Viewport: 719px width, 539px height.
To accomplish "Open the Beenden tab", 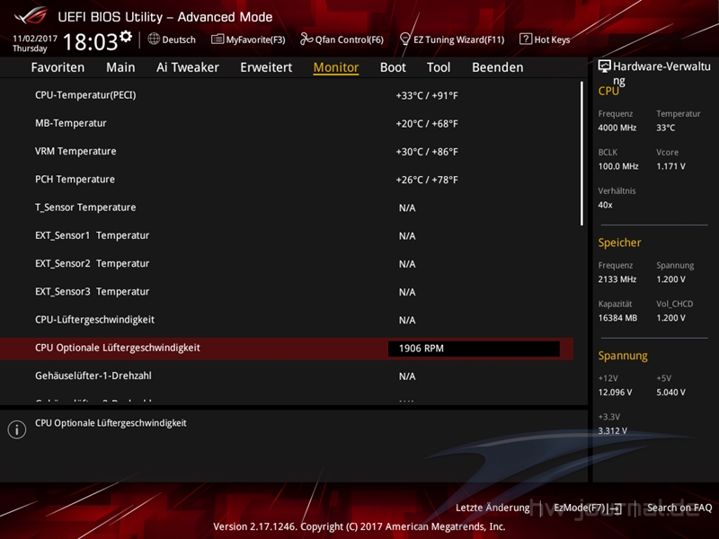I will pos(498,67).
